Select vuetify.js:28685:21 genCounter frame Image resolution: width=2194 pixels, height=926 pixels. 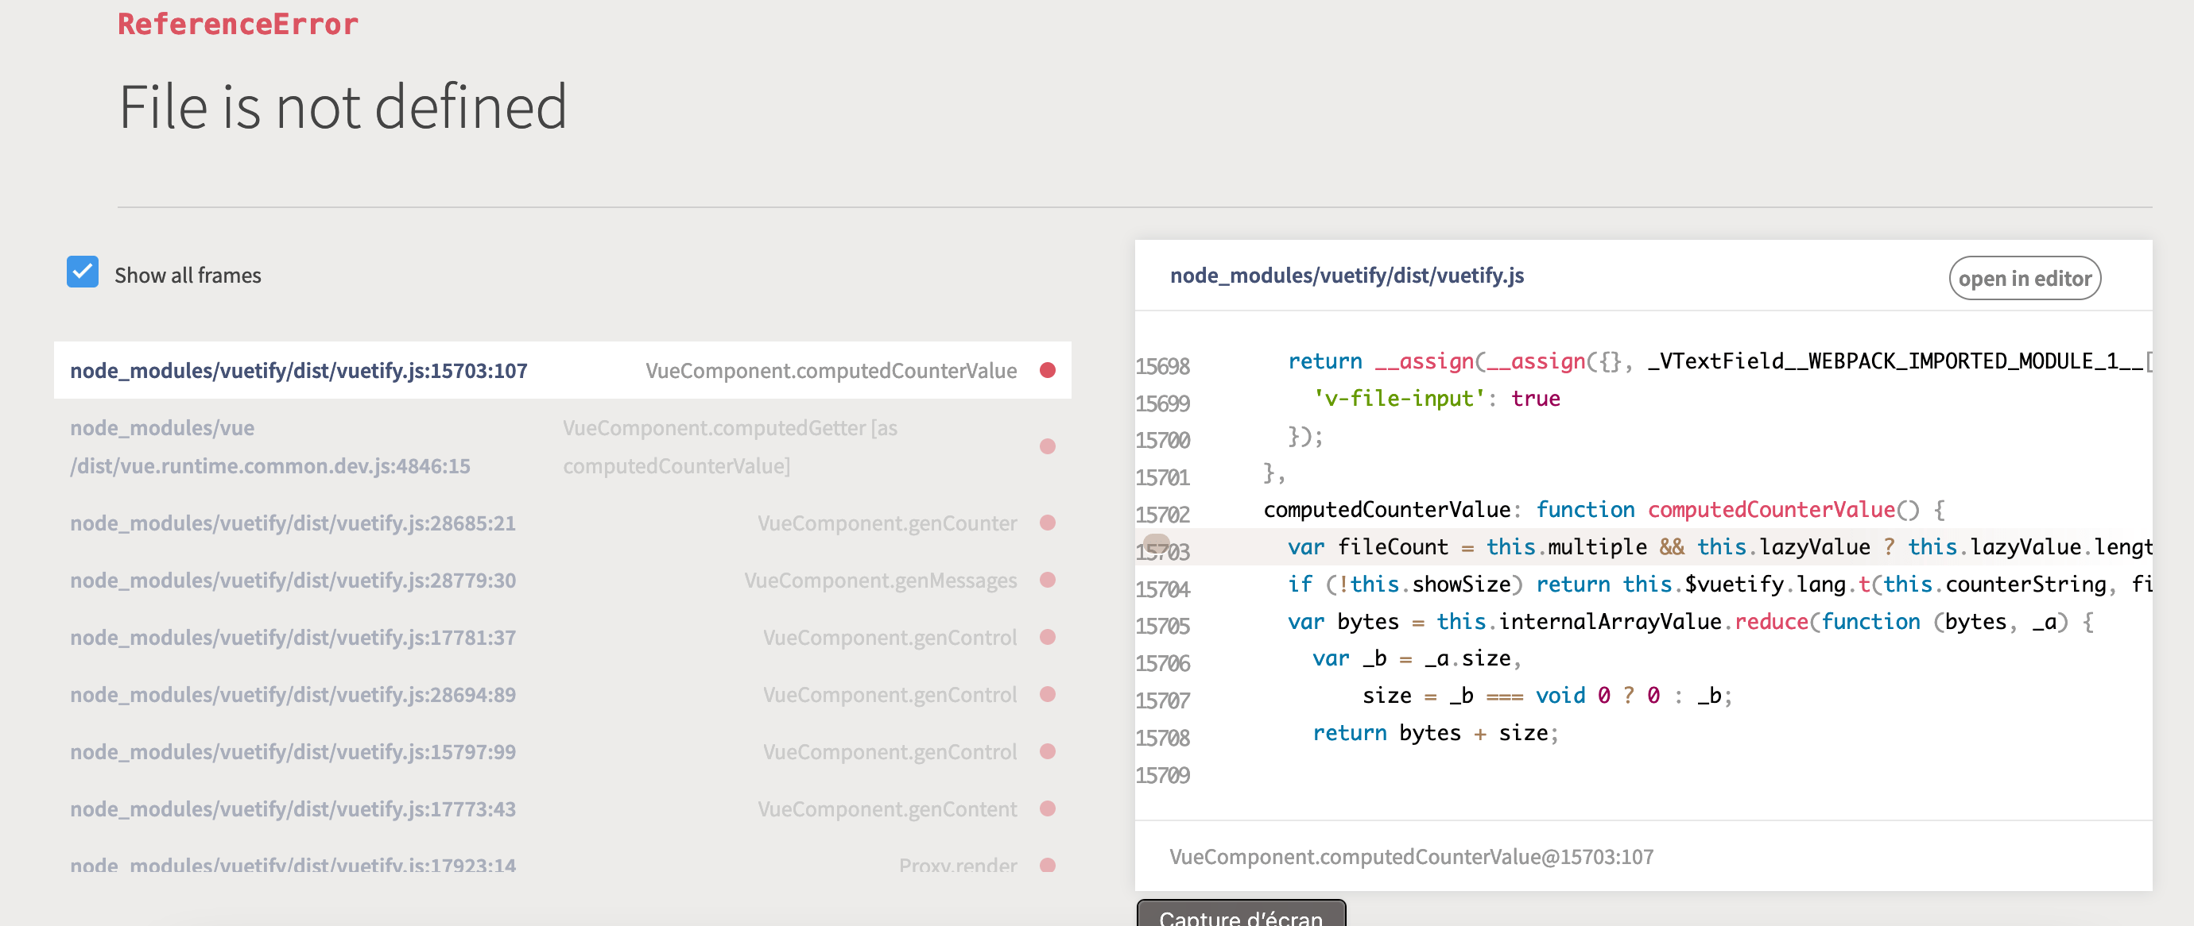pos(293,523)
